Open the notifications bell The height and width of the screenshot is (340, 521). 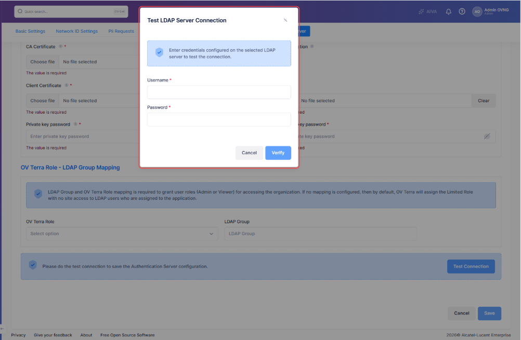449,11
